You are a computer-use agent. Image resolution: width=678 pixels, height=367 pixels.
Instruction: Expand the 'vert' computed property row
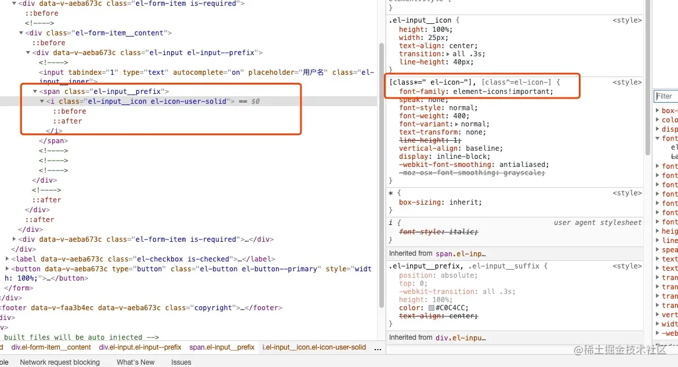(657, 315)
